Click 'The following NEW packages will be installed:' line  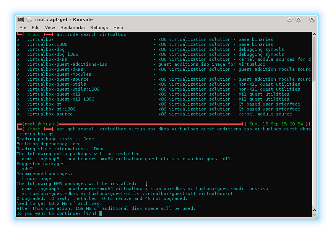point(77,184)
